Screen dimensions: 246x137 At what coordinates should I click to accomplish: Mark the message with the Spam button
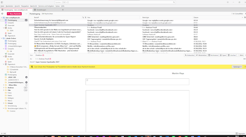click(223, 55)
